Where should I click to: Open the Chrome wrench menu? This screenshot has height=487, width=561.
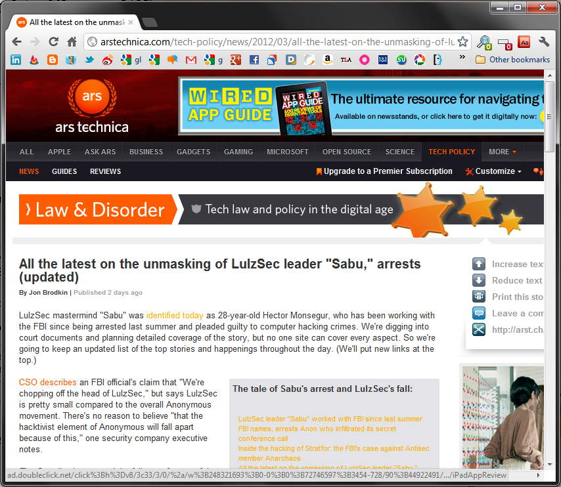point(544,42)
